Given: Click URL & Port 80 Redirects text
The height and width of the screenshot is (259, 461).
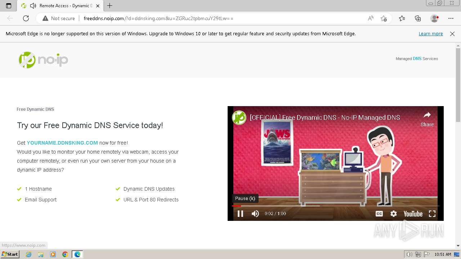Looking at the screenshot, I should pos(151,200).
